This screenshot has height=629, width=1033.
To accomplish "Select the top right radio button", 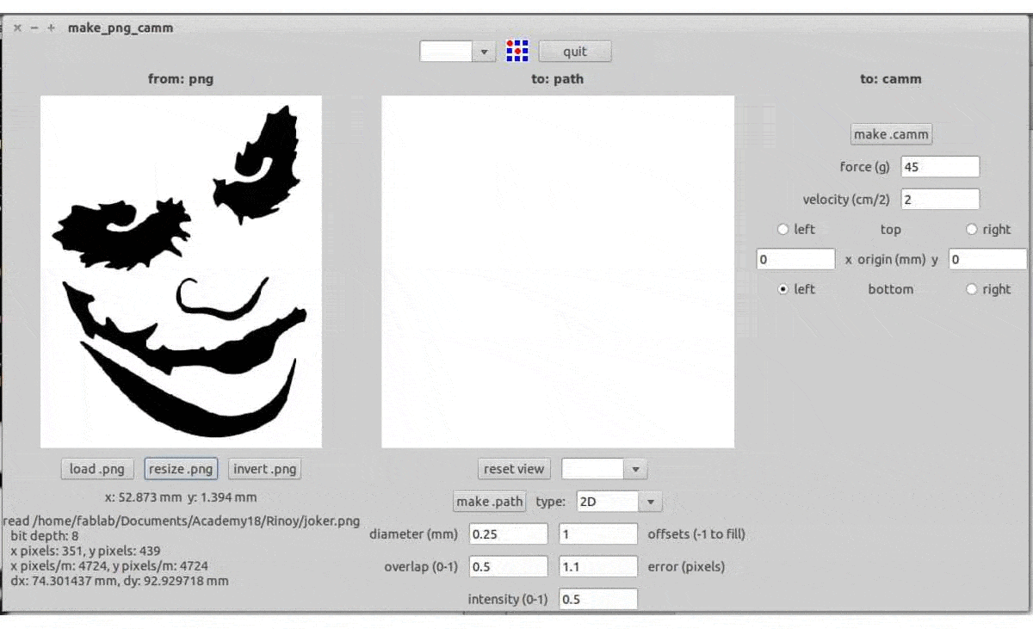I will click(972, 229).
